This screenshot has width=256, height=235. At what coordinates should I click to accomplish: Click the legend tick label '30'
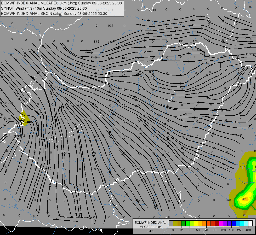190,230
